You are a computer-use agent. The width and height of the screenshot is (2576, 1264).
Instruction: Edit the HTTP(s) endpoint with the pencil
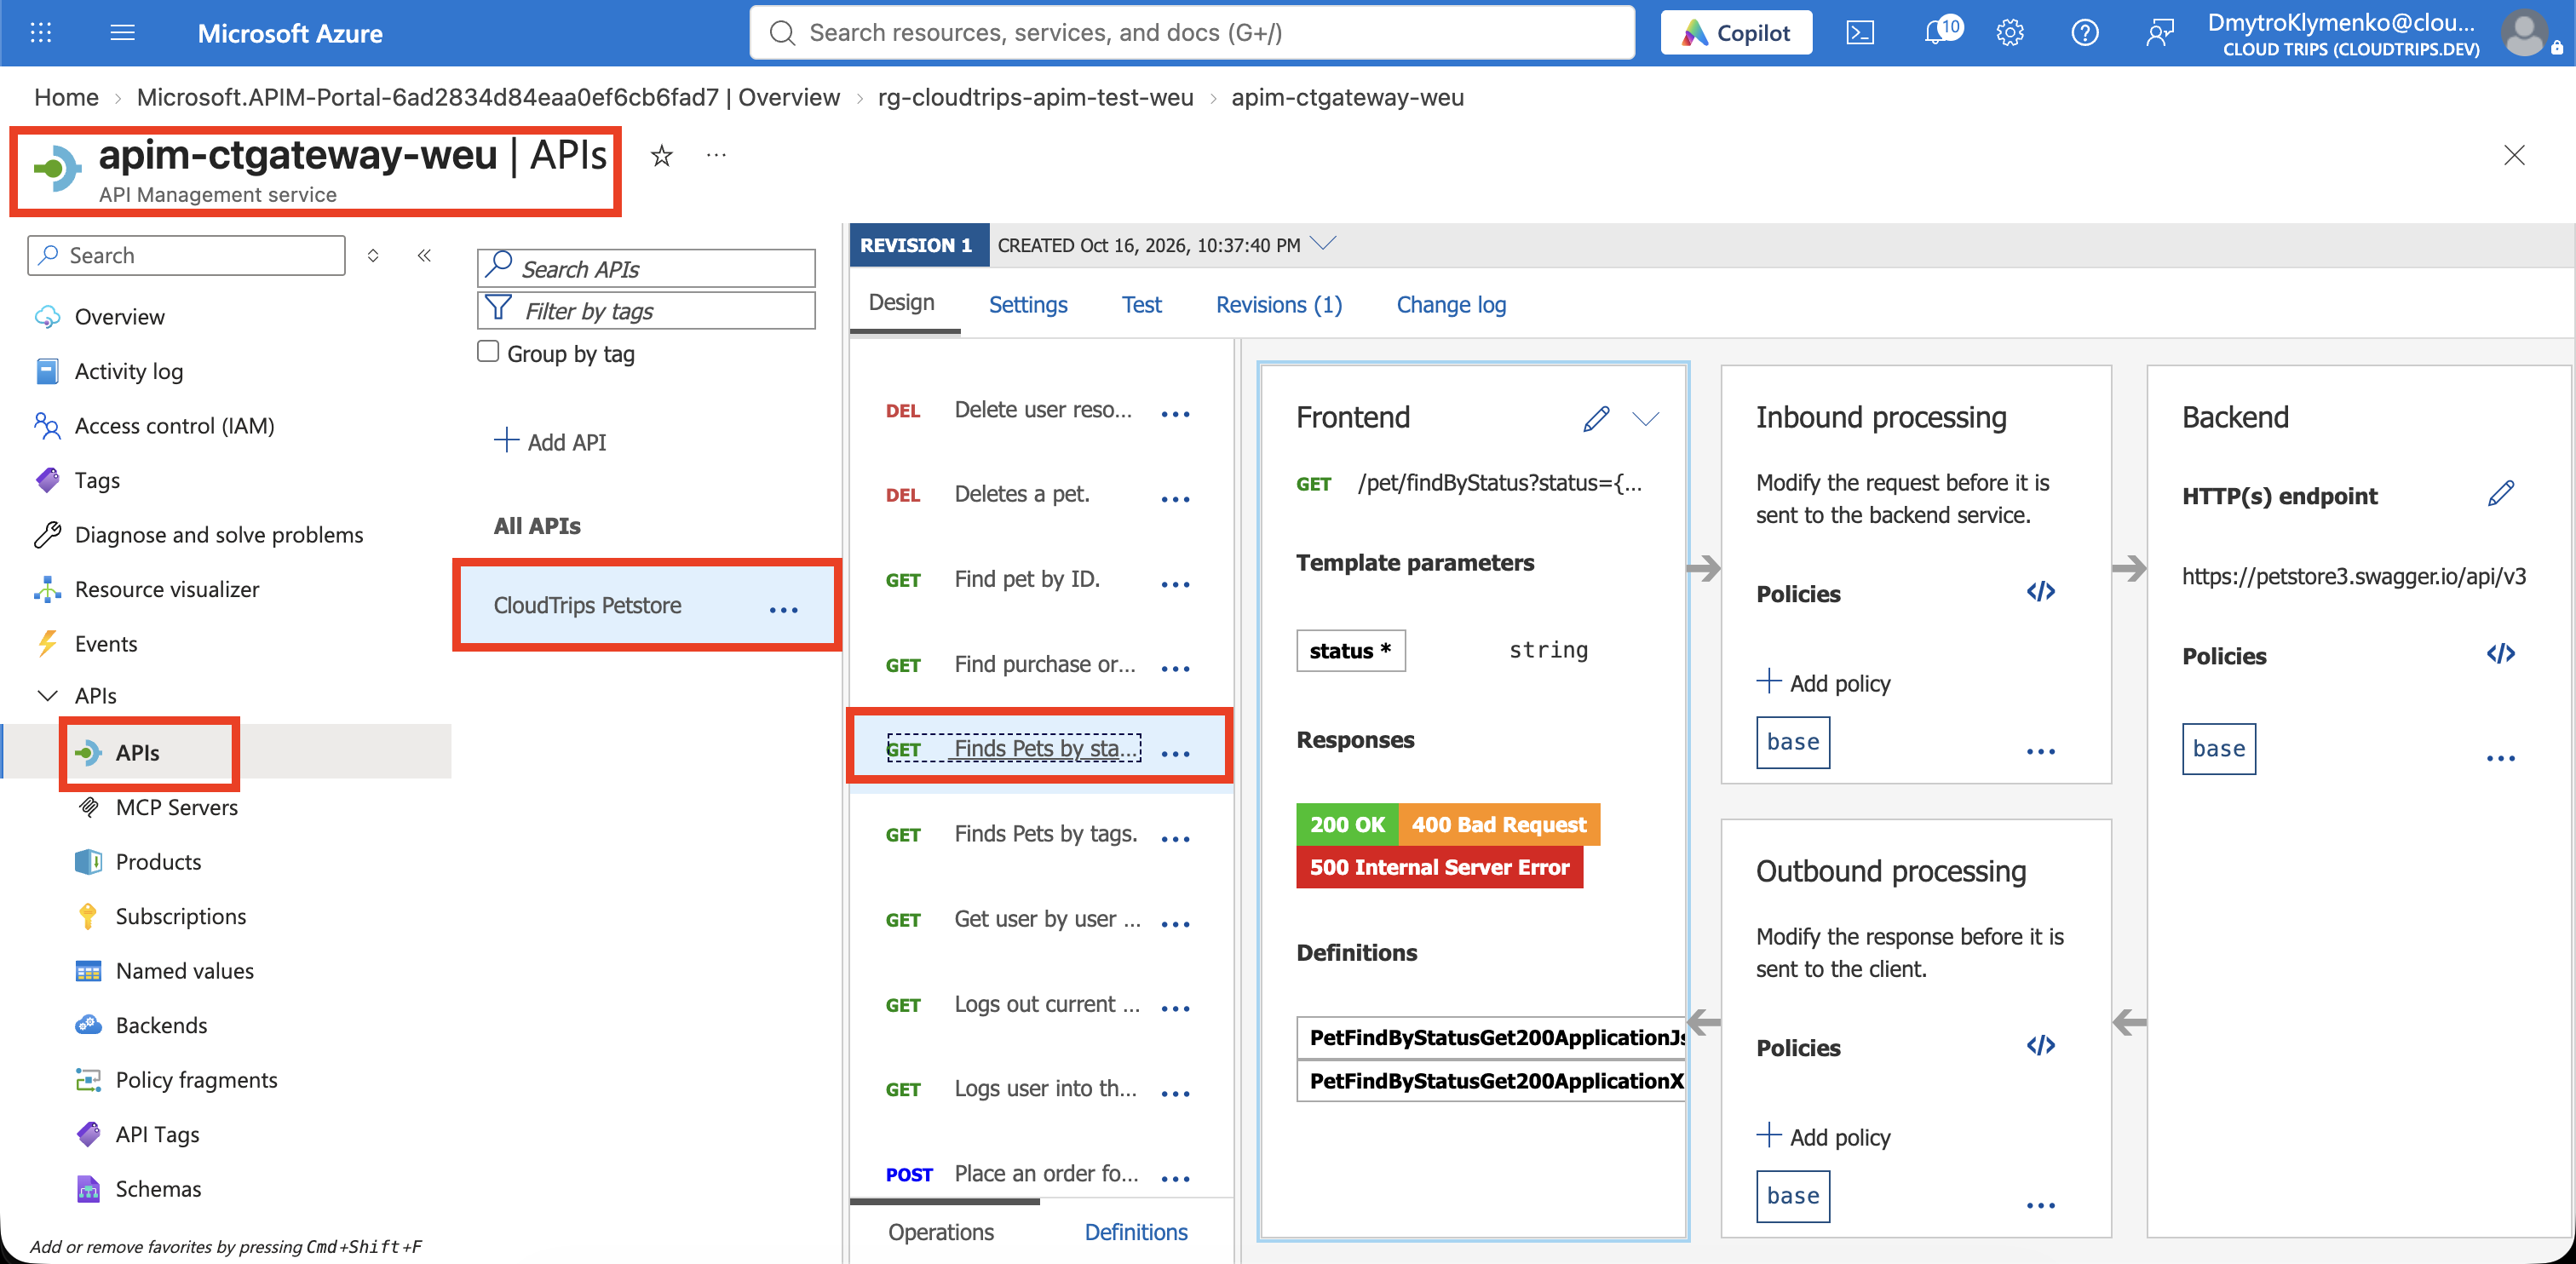tap(2500, 494)
